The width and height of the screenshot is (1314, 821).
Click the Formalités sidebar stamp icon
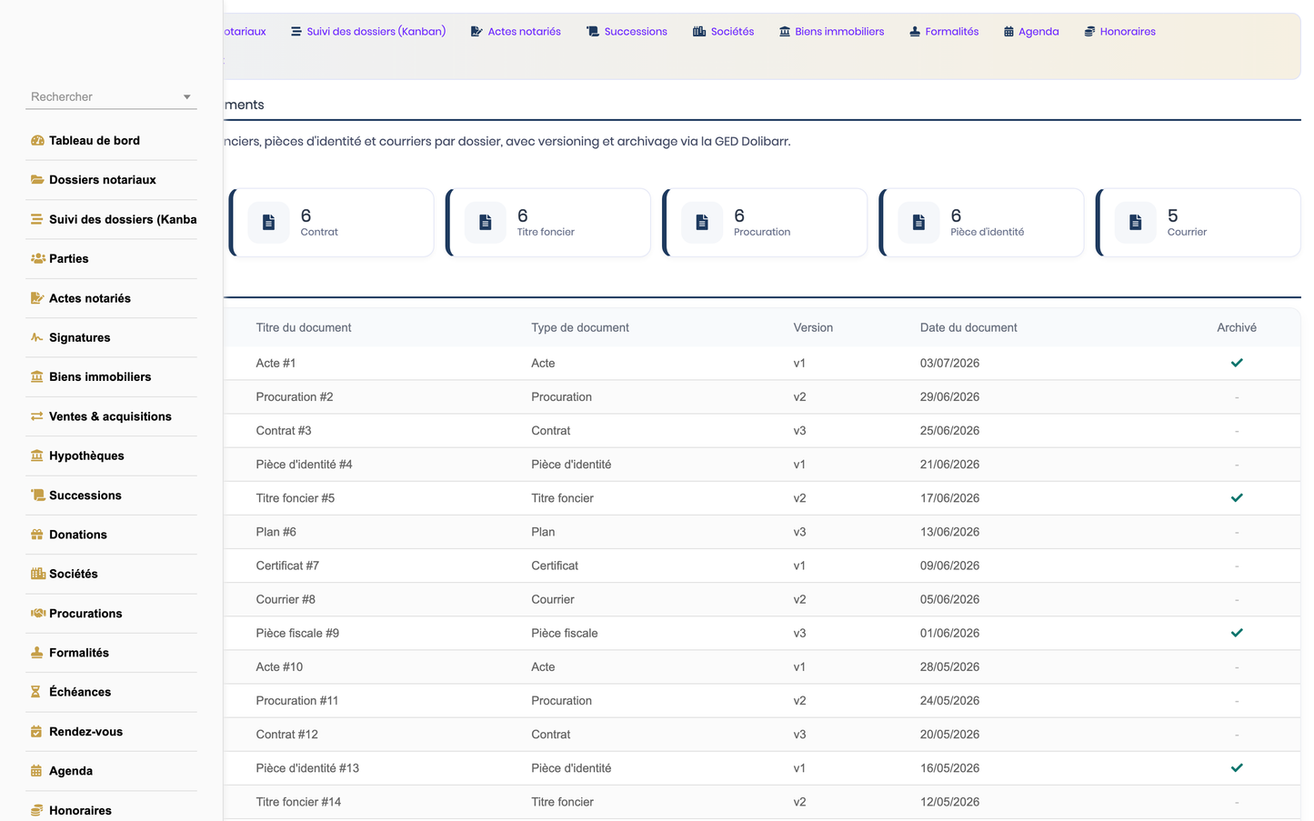[x=37, y=653]
